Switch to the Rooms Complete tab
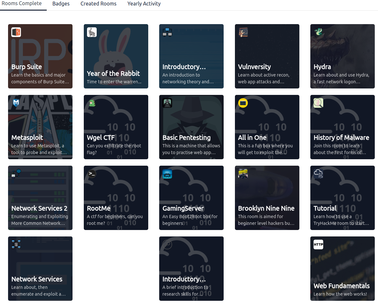The width and height of the screenshot is (378, 304). (22, 4)
